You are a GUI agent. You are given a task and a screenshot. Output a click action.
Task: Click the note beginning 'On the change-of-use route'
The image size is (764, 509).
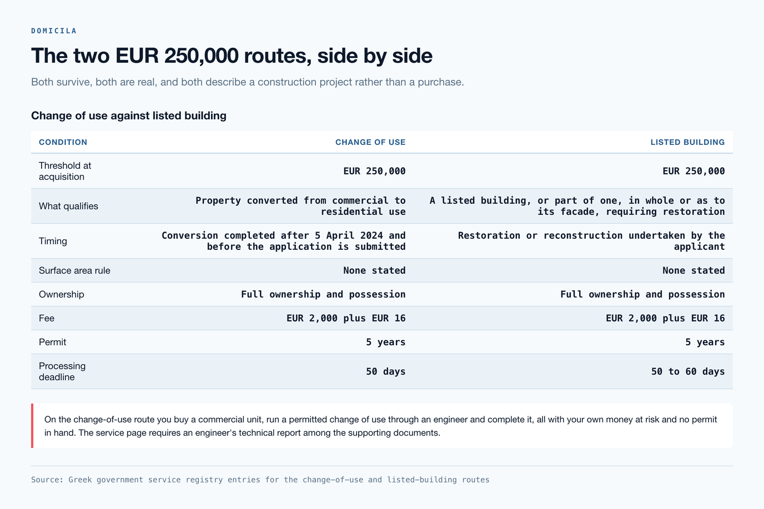tap(382, 426)
